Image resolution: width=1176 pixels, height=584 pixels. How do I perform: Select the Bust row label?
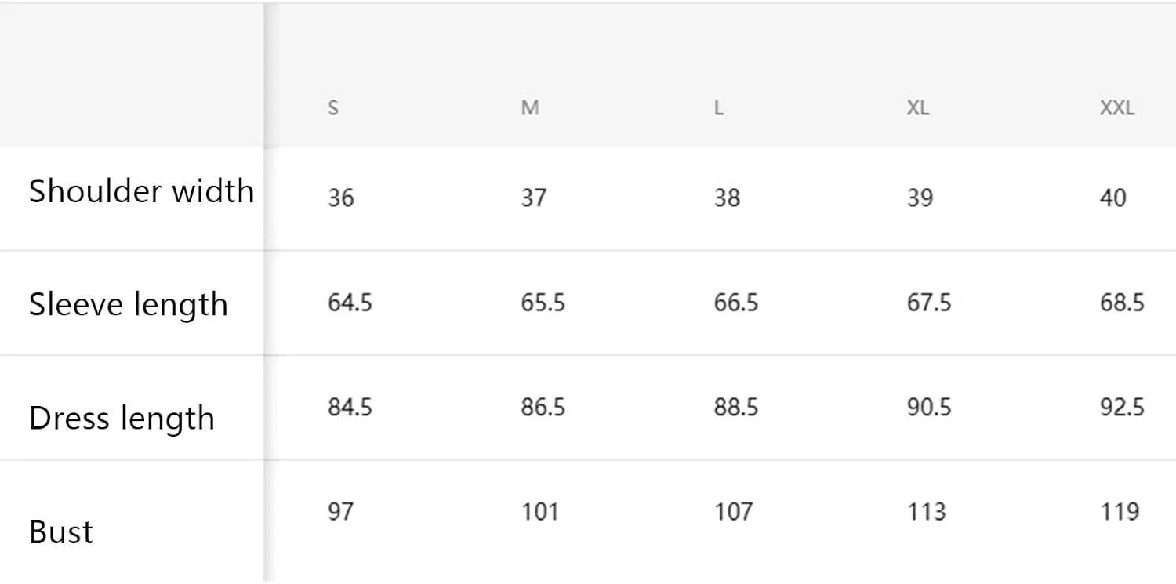(x=61, y=532)
